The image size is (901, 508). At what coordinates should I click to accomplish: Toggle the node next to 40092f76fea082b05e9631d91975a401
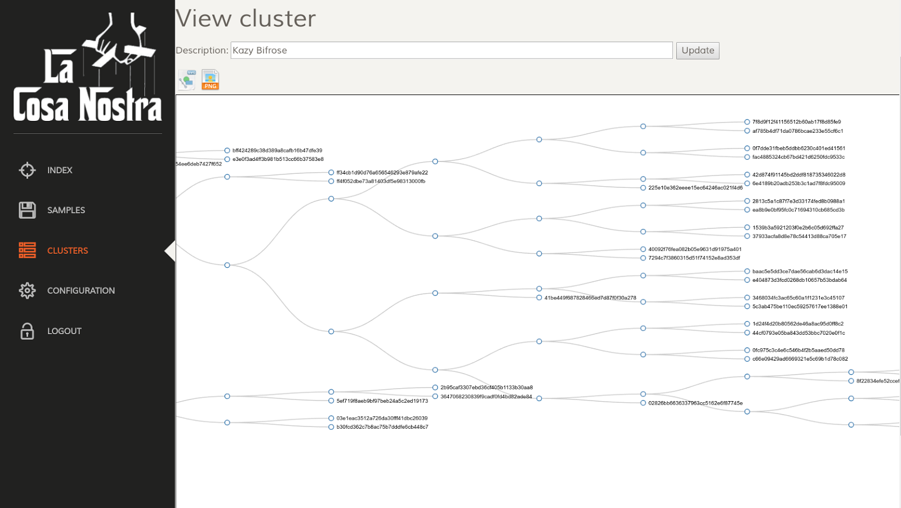(643, 250)
